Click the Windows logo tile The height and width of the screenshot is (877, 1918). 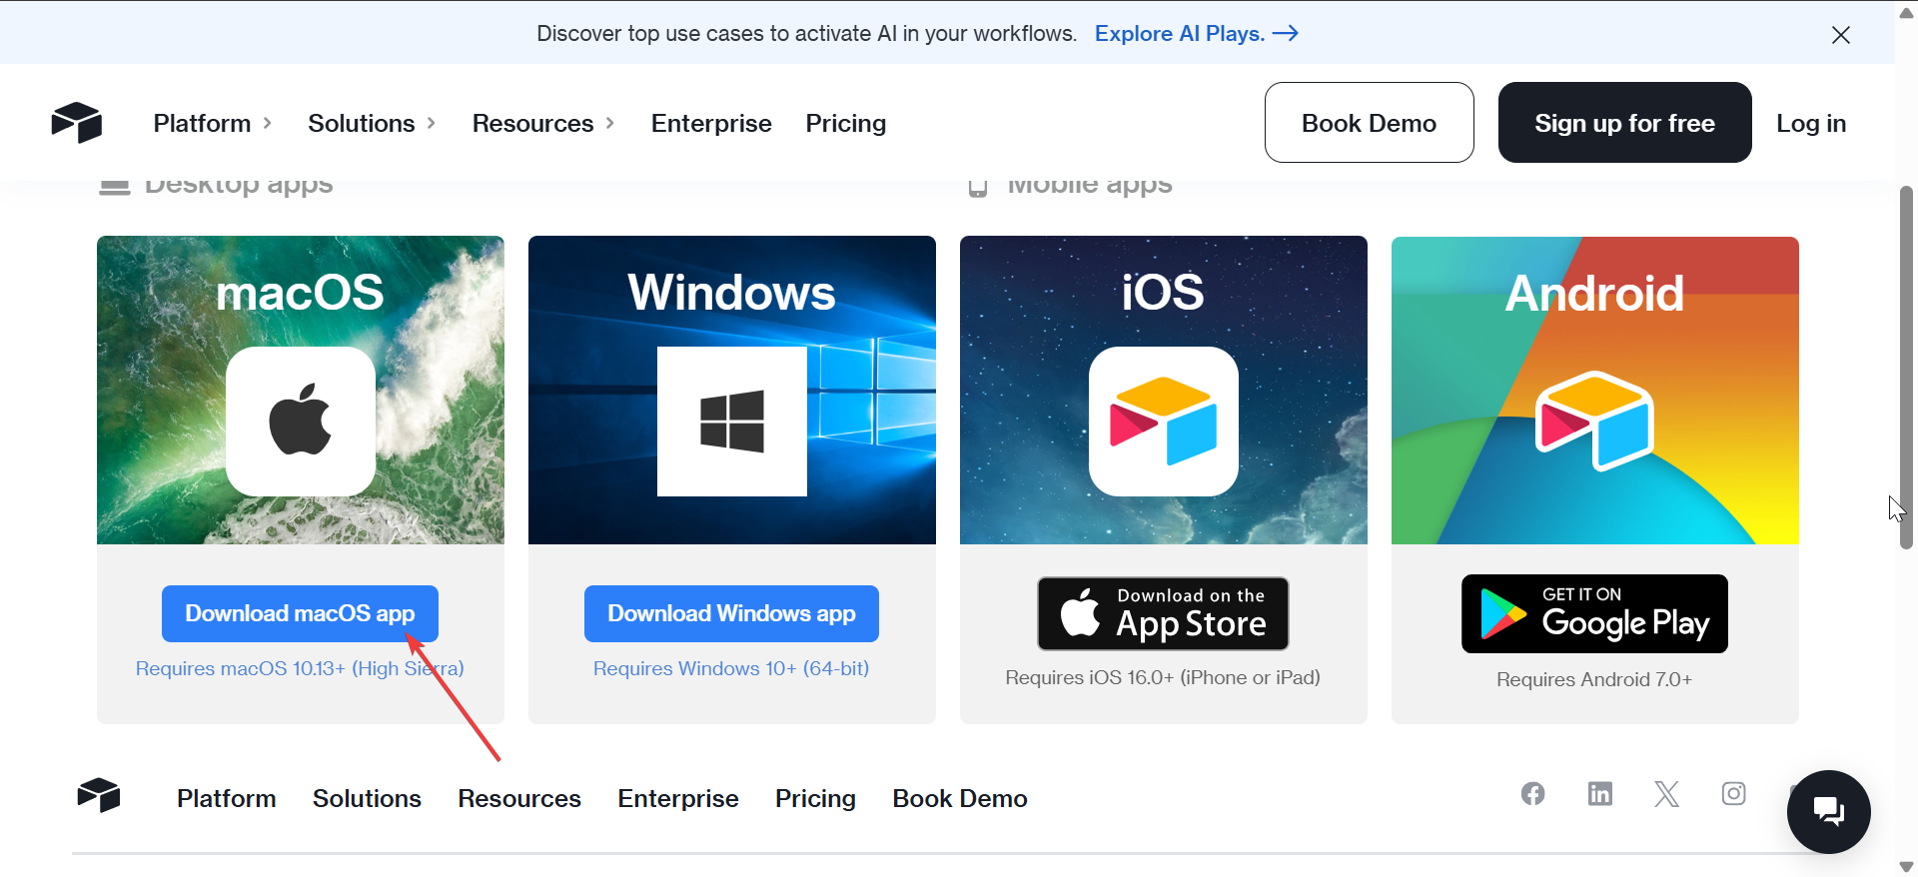tap(732, 422)
